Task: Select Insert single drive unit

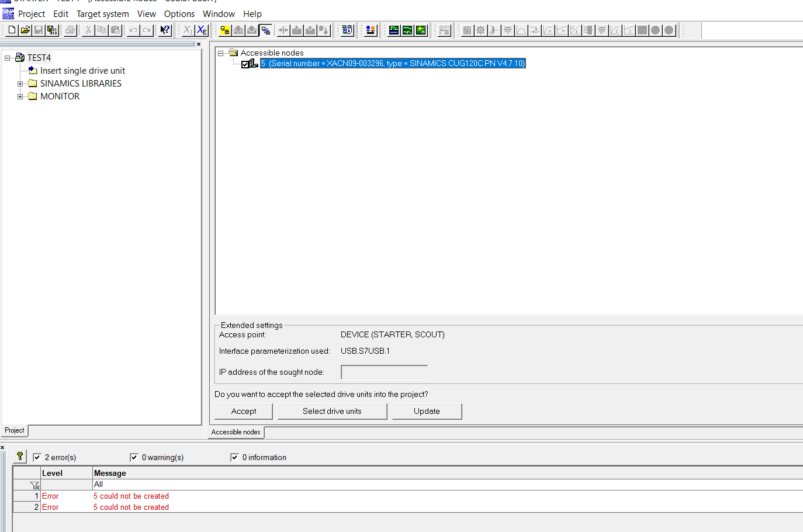Action: [x=82, y=71]
